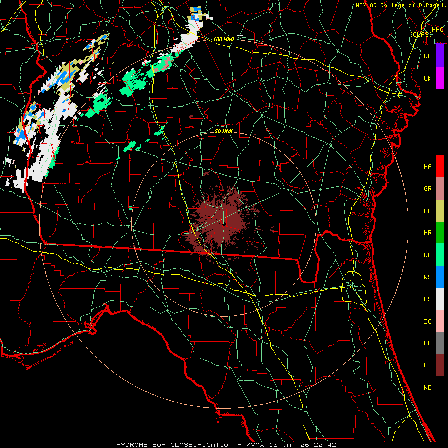Select the GR legend color block
This screenshot has height=448, width=448.
tap(440, 188)
